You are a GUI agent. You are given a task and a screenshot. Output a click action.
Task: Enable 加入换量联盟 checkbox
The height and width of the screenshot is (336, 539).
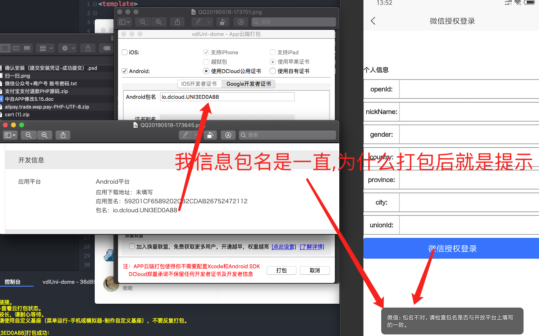click(131, 246)
